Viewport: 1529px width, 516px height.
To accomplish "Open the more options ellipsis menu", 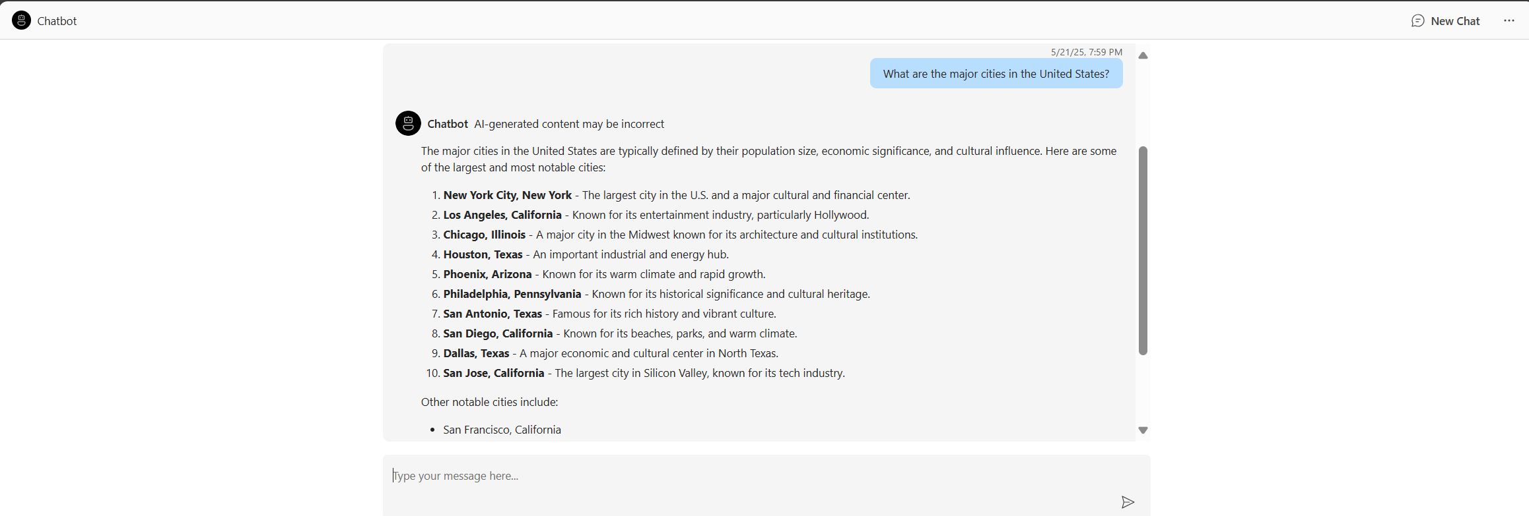I will coord(1509,21).
